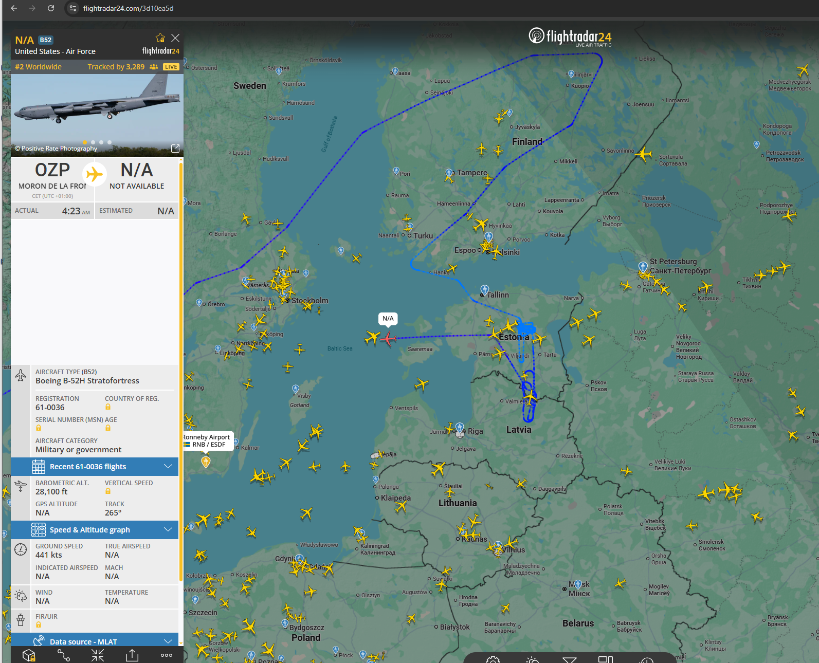819x663 pixels.
Task: Expand Speed & Altitude graph section
Action: [95, 530]
